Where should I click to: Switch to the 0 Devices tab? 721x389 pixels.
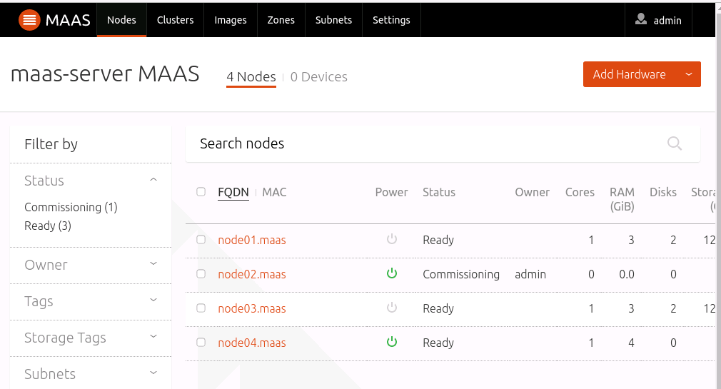tap(318, 77)
